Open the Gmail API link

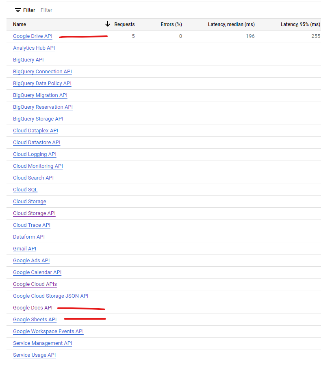24,248
